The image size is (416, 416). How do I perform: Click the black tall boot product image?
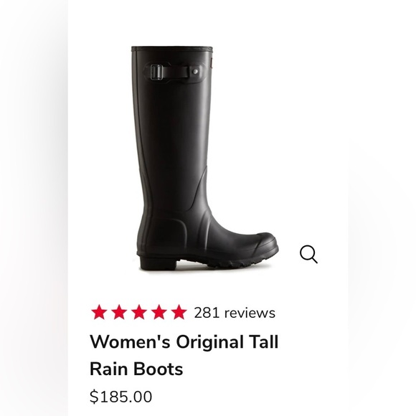pyautogui.click(x=205, y=159)
